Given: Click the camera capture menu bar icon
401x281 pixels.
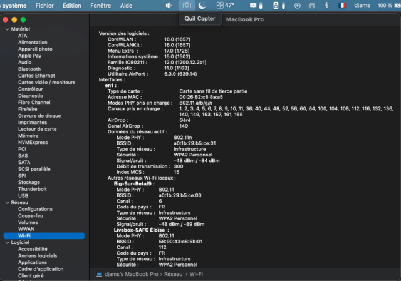Looking at the screenshot, I should click(x=187, y=6).
